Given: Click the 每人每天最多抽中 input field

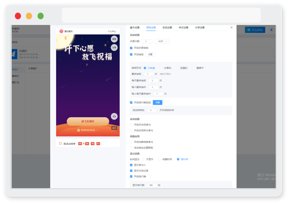Looking at the screenshot, I should (x=158, y=94).
